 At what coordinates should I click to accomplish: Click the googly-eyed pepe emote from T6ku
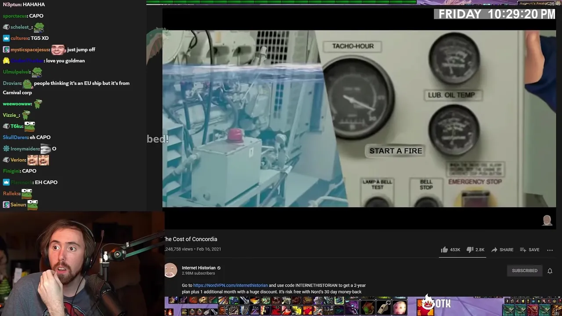(29, 126)
